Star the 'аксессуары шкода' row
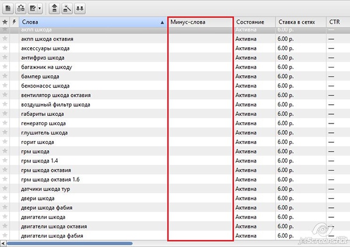 pos(5,48)
